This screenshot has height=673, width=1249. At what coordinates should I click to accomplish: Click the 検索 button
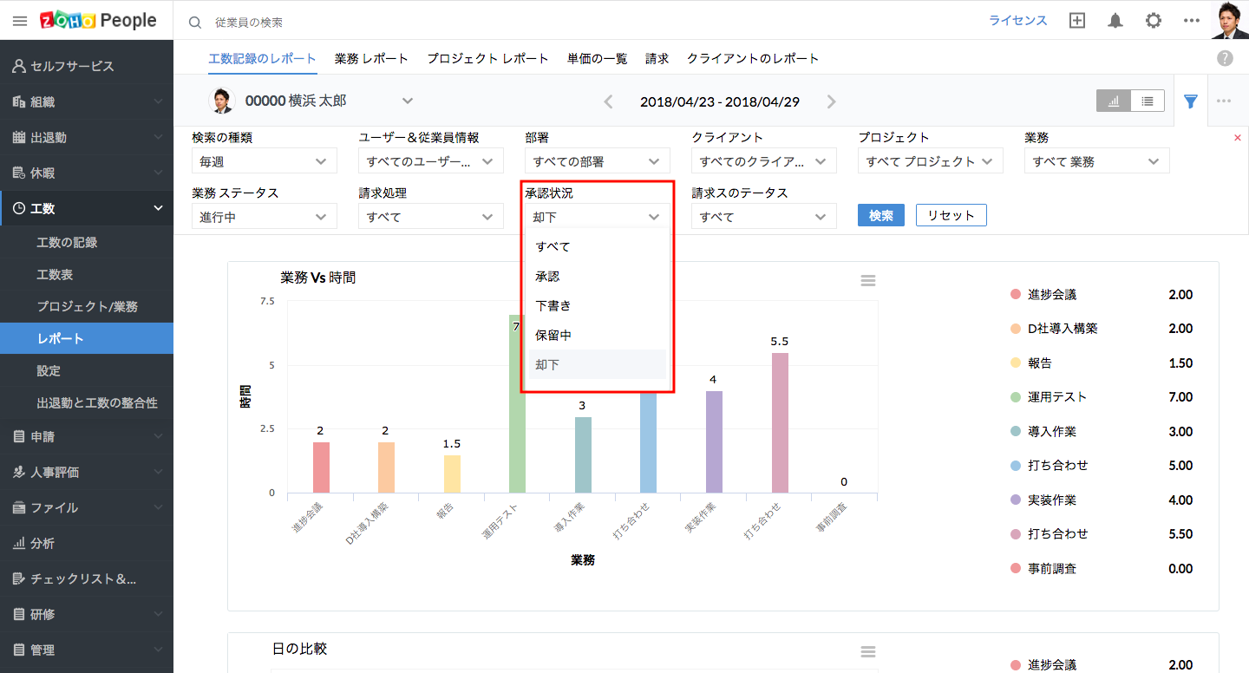point(880,215)
